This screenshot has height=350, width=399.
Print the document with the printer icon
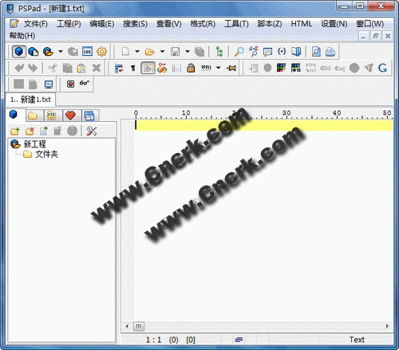click(x=330, y=52)
